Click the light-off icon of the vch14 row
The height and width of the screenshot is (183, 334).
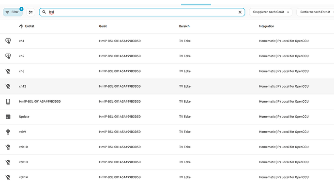click(x=8, y=177)
